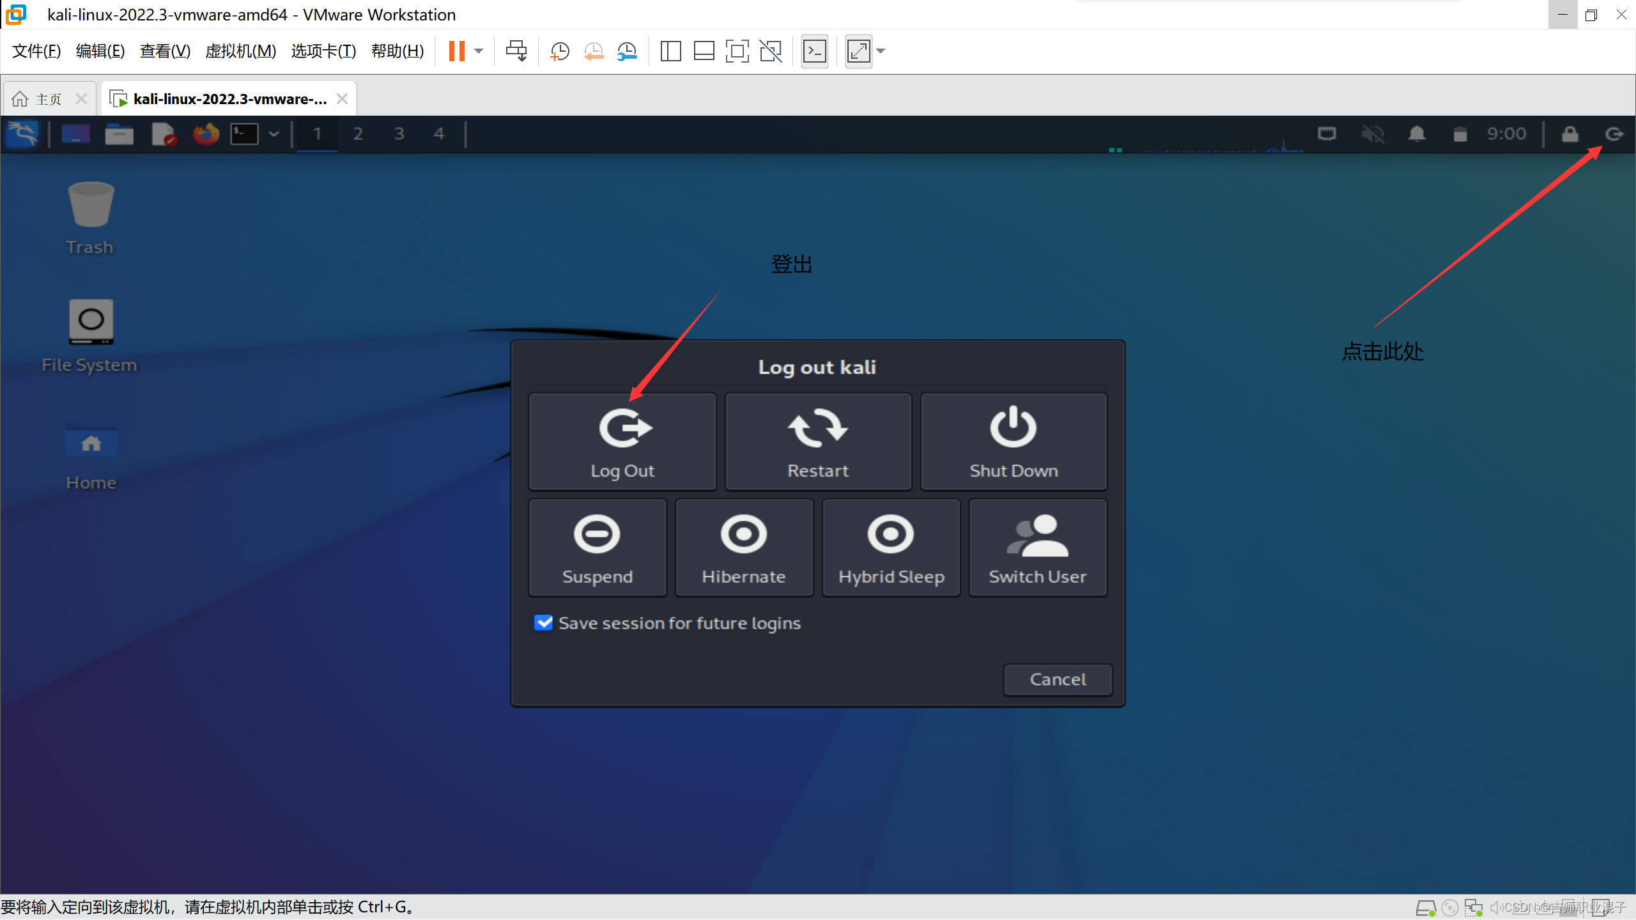Expand the Kali terminal dropdown chevron
This screenshot has height=920, width=1636.
pos(274,134)
